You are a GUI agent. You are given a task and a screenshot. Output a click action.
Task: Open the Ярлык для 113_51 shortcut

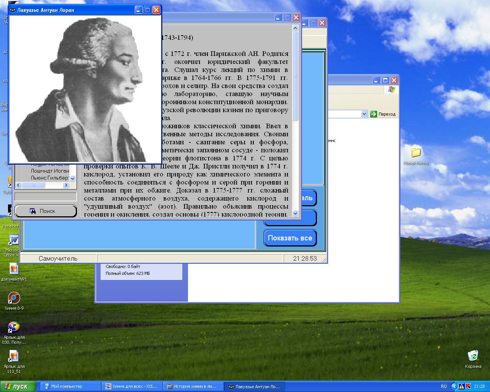click(14, 362)
